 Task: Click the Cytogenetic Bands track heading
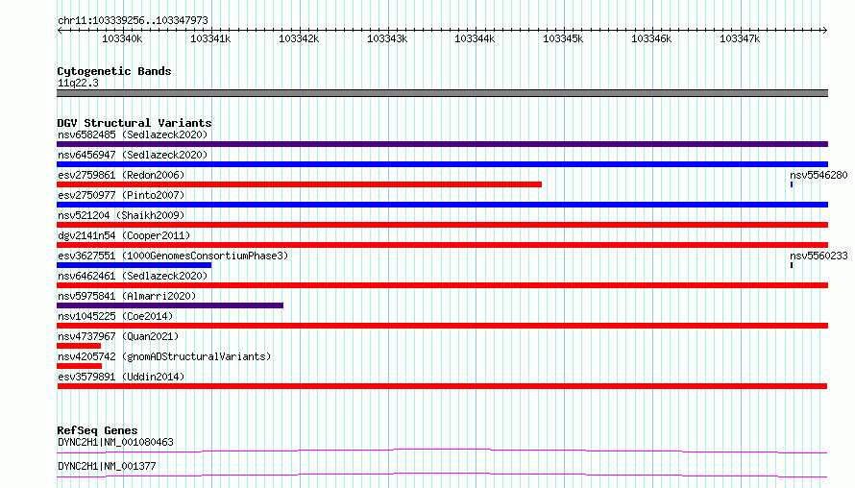point(114,71)
